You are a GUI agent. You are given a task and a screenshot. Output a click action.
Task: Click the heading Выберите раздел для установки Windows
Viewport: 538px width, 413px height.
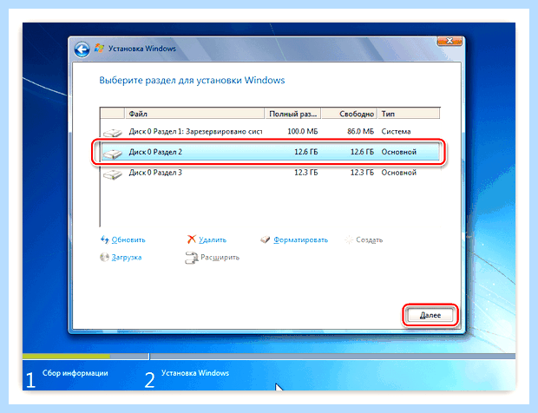coord(192,81)
